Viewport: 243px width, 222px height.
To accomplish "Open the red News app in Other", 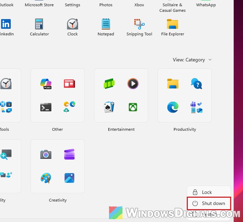I will tap(69, 84).
